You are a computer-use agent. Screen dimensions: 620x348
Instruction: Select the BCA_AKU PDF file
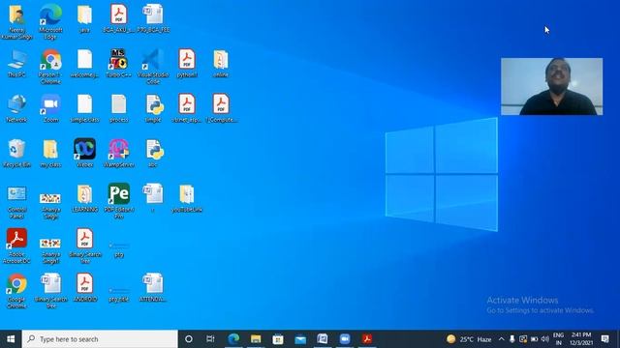pos(118,18)
